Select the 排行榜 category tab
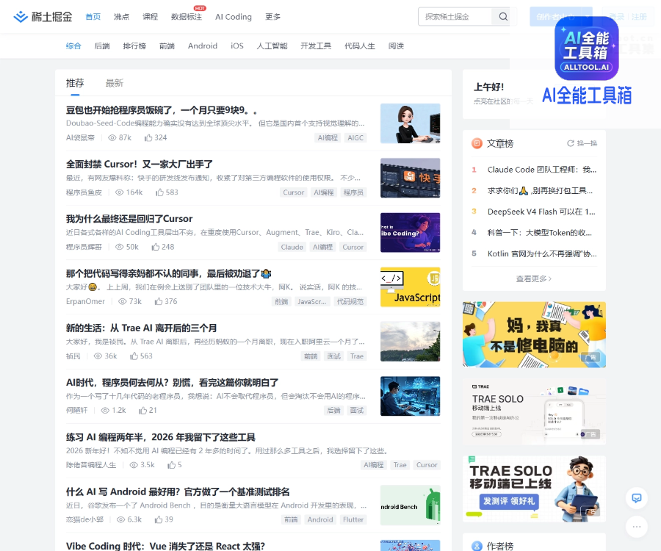 [x=134, y=46]
